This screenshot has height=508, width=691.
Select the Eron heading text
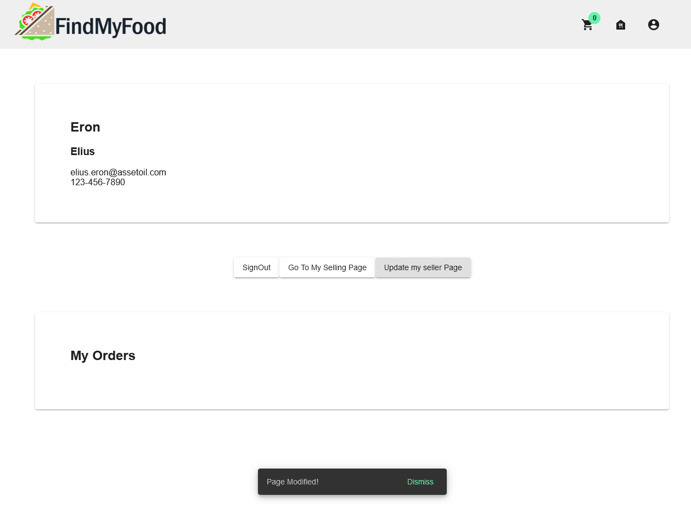coord(86,127)
